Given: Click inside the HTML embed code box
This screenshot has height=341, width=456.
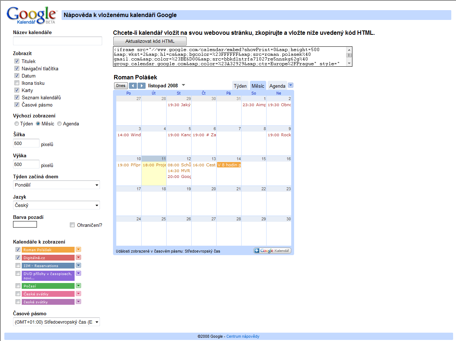Looking at the screenshot, I should click(230, 57).
